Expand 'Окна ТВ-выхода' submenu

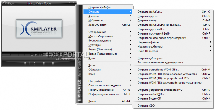(x=173, y=51)
